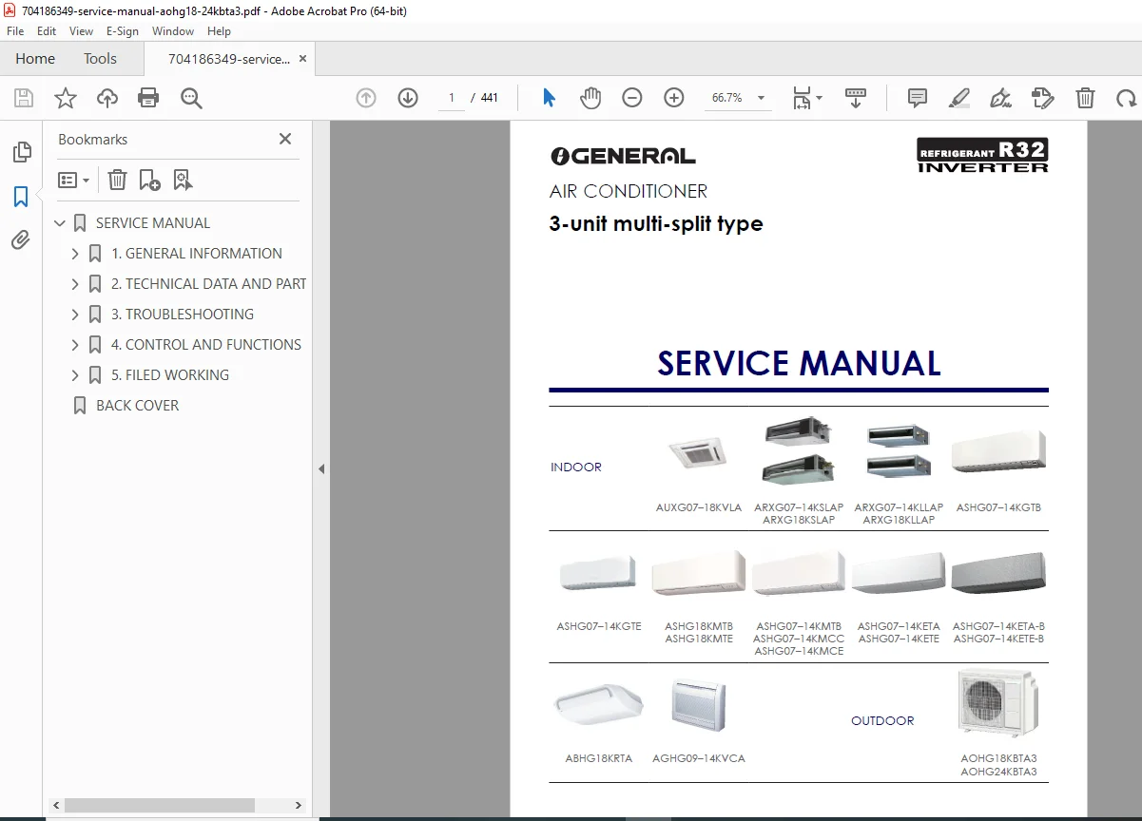Click the scrolling mode keyboard icon
1142x821 pixels.
pyautogui.click(x=856, y=98)
